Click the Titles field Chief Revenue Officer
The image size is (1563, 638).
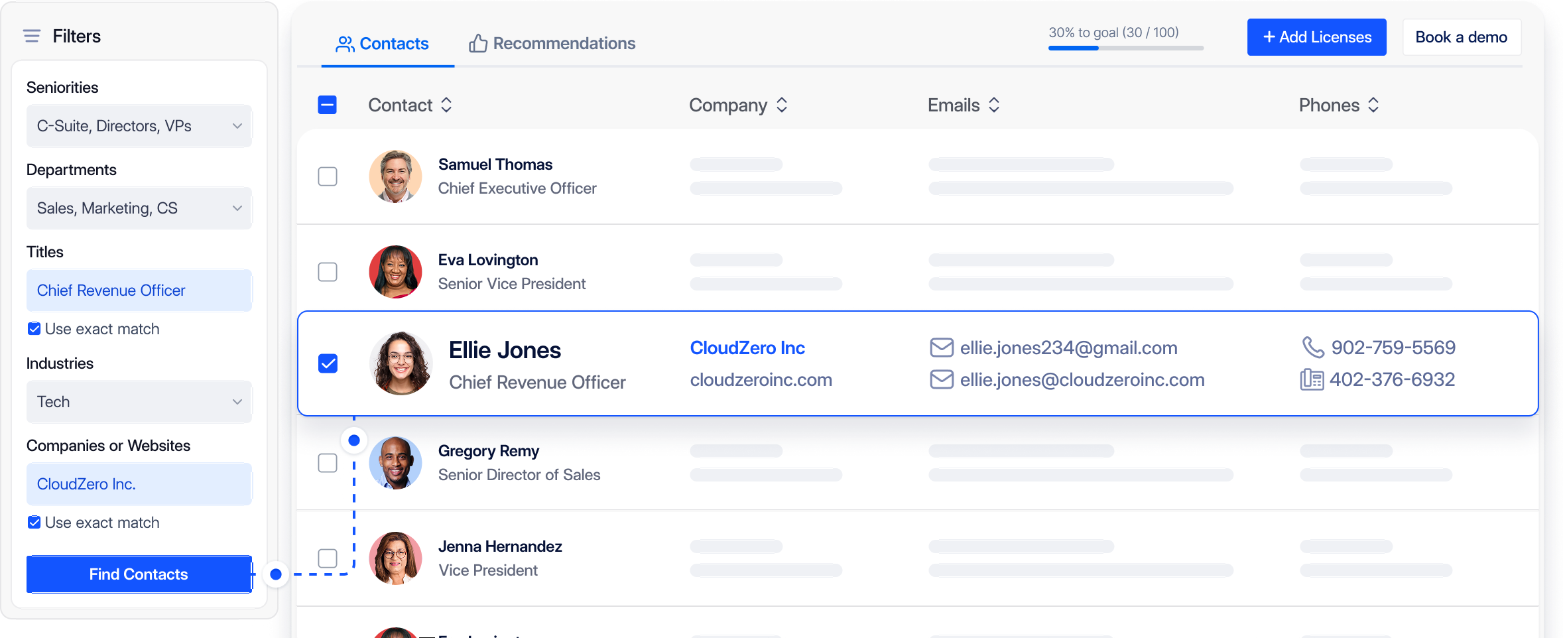click(x=139, y=290)
